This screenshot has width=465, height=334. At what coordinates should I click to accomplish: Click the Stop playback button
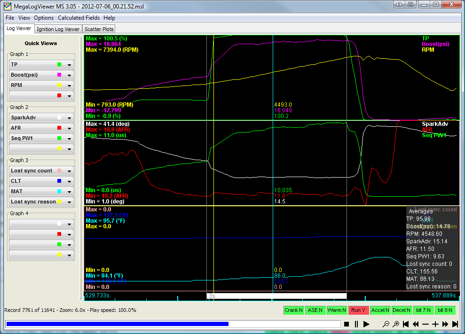347,324
